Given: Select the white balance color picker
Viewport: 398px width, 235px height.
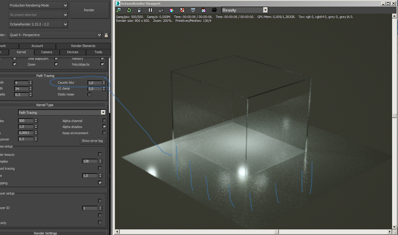Looking at the screenshot, I should (172, 10).
